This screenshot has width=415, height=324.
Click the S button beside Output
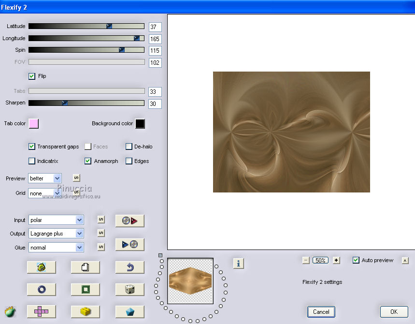coord(101,233)
